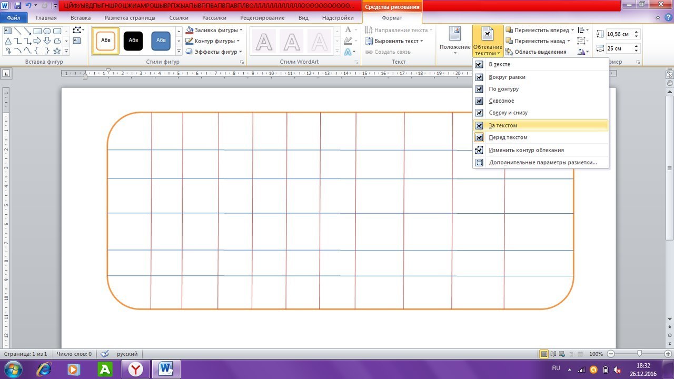Image resolution: width=674 pixels, height=379 pixels.
Task: Expand 'Контур фигуры' outline dropdown
Action: tap(213, 41)
